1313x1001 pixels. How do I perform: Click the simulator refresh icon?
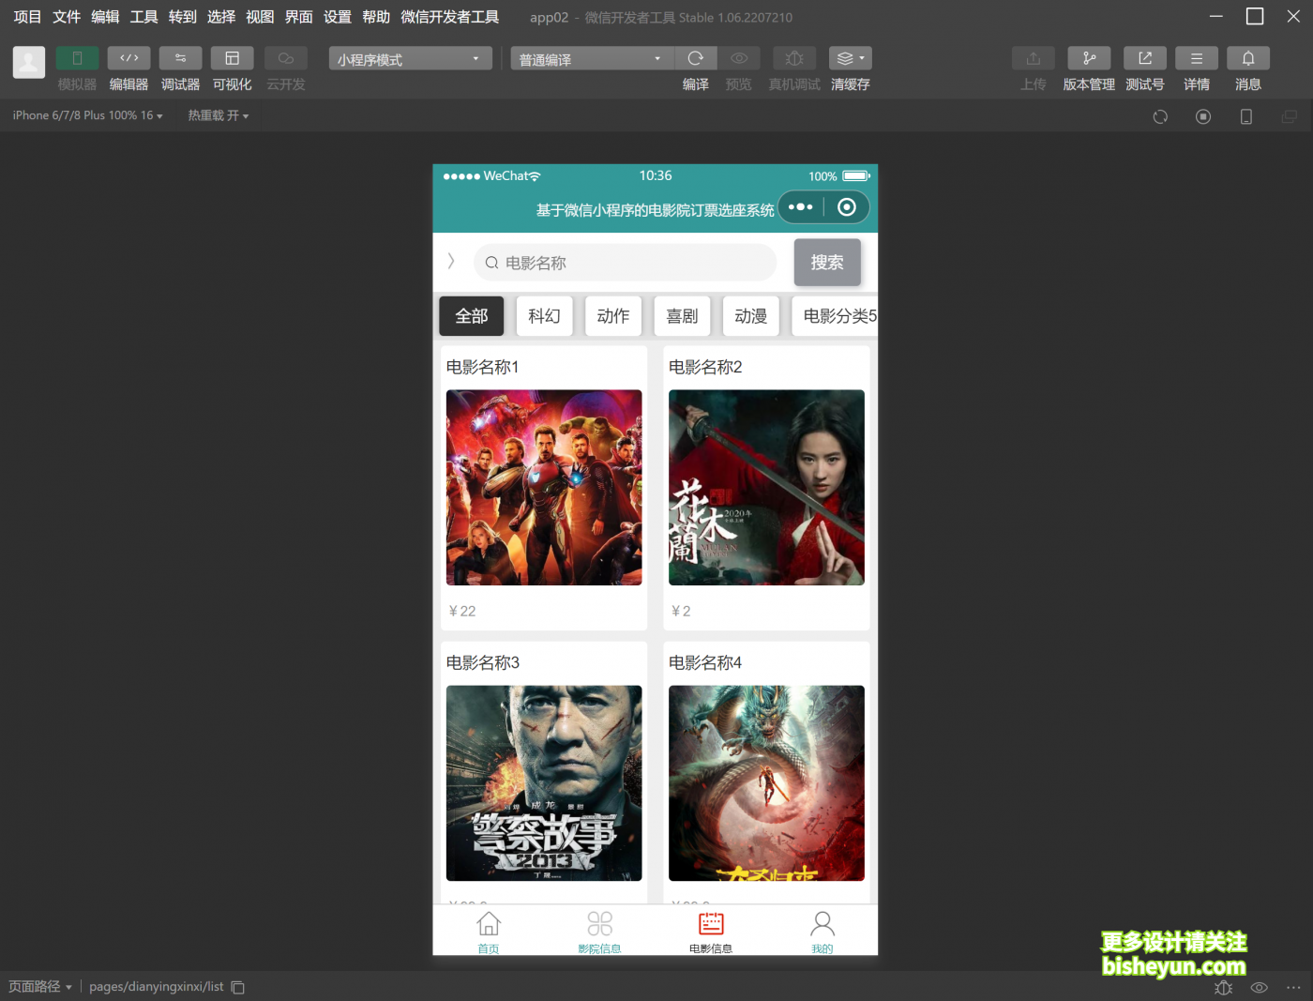coord(1160,116)
